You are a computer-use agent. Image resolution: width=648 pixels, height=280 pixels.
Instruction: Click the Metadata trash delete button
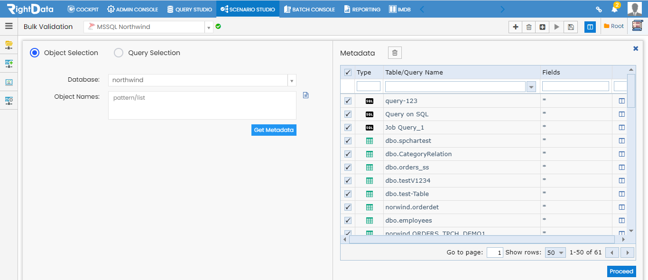tap(395, 53)
